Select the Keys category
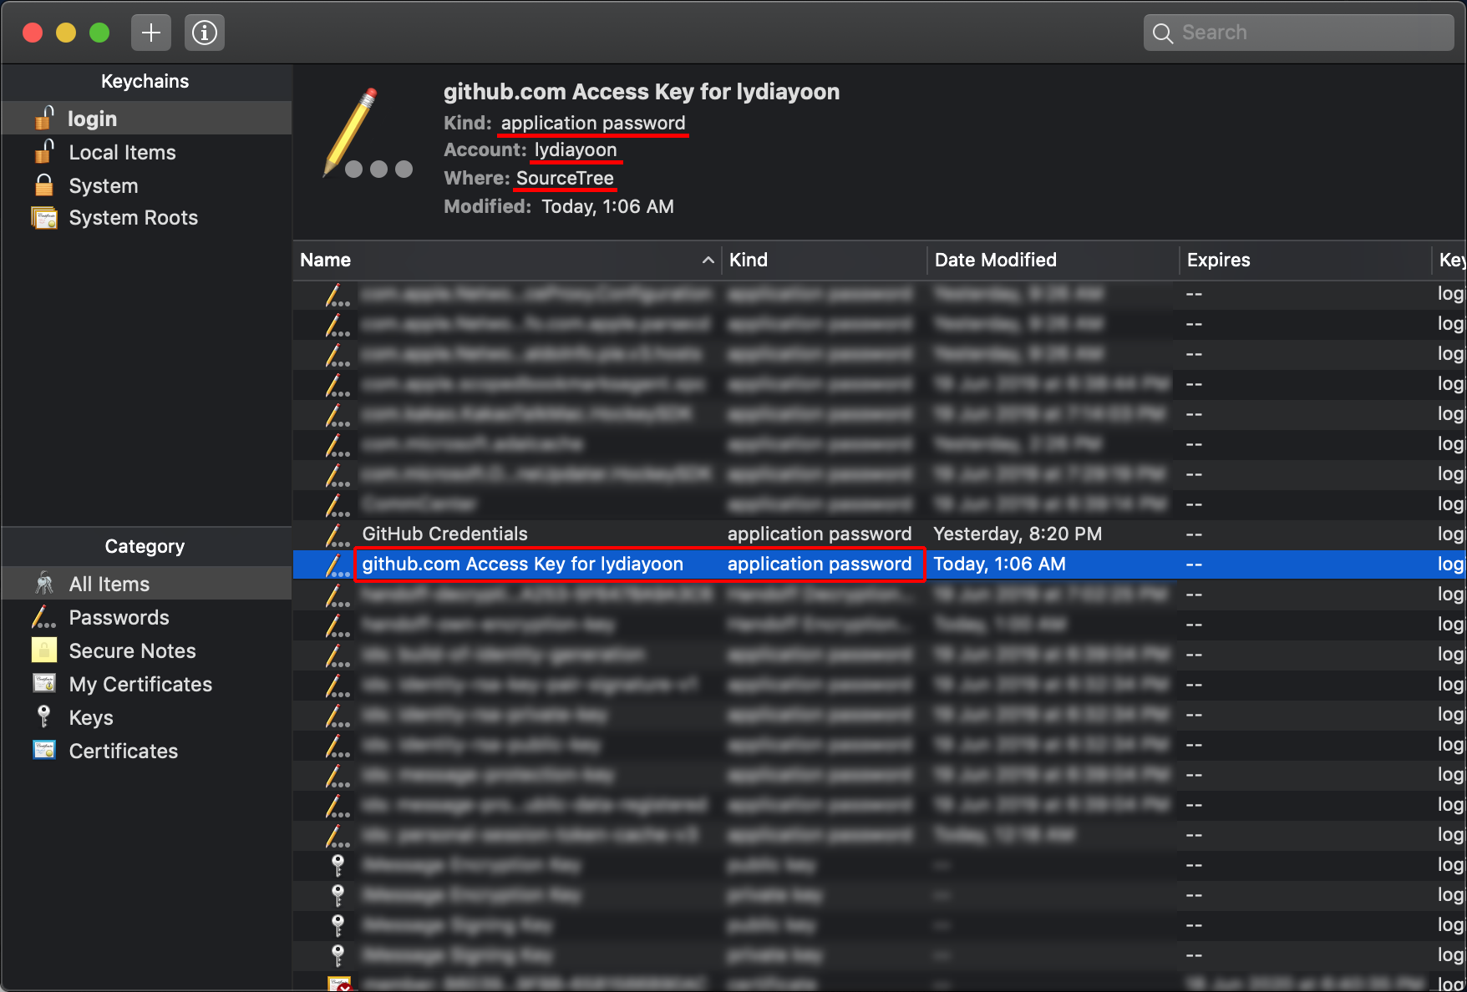1467x992 pixels. click(x=146, y=717)
